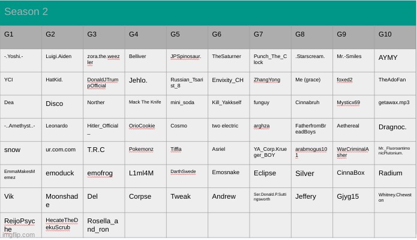Click the Dragnoc. cell
The height and width of the screenshot is (240, 417).
pyautogui.click(x=395, y=130)
